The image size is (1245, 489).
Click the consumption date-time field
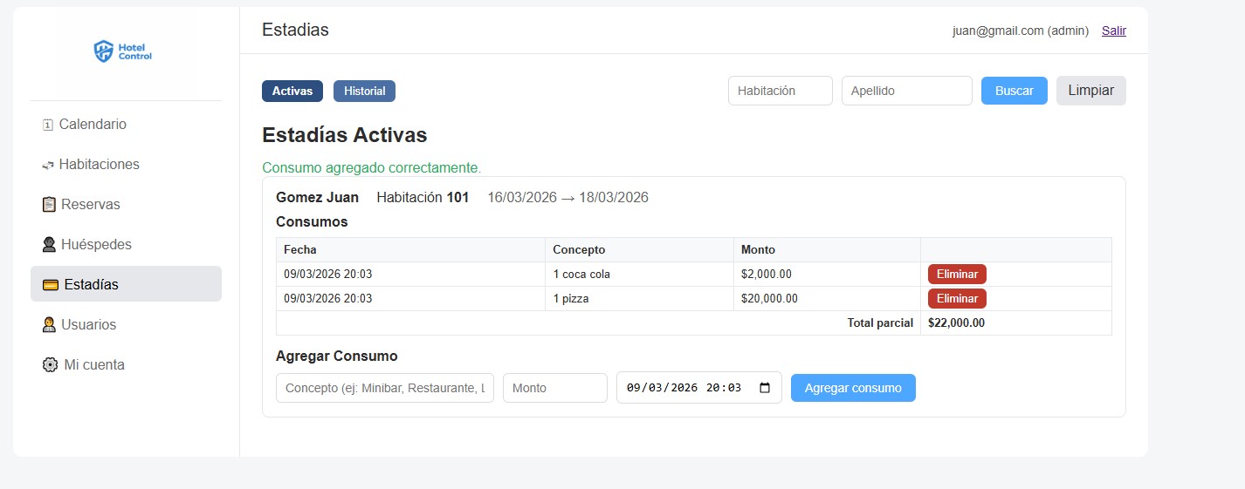(699, 388)
